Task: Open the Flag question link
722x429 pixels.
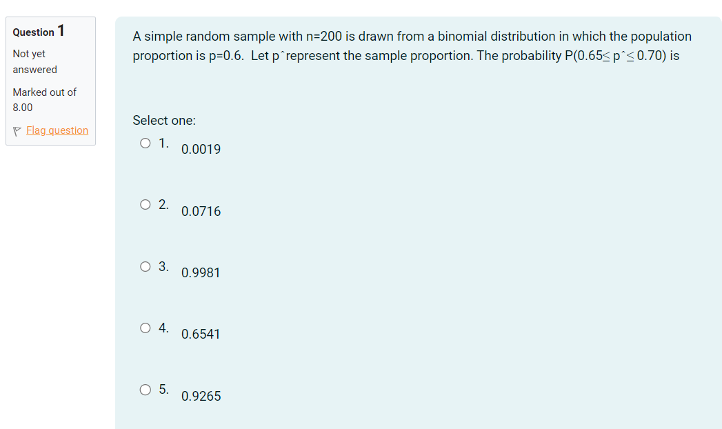Action: pyautogui.click(x=57, y=130)
